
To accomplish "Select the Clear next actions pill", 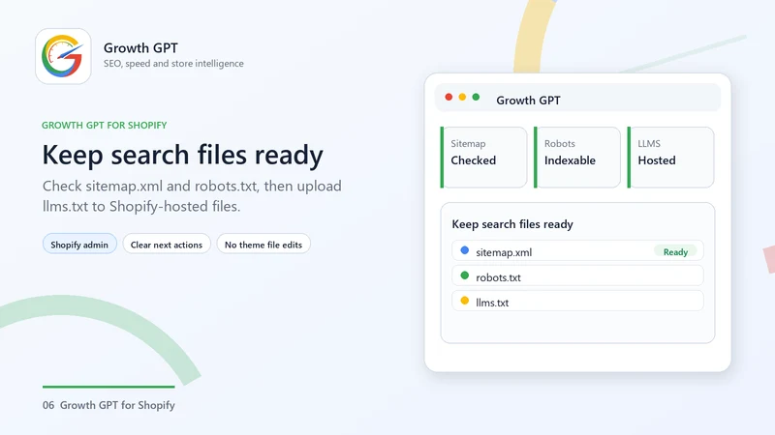I will click(x=167, y=245).
